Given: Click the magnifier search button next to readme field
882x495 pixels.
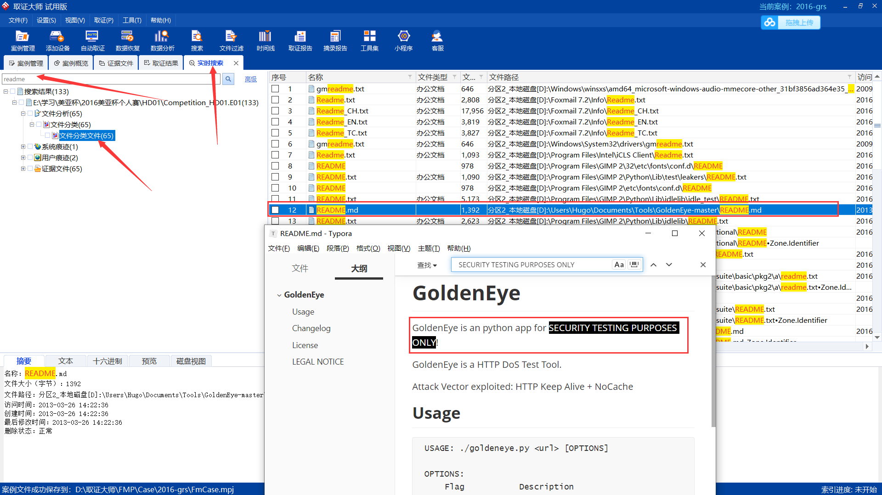Looking at the screenshot, I should [228, 79].
